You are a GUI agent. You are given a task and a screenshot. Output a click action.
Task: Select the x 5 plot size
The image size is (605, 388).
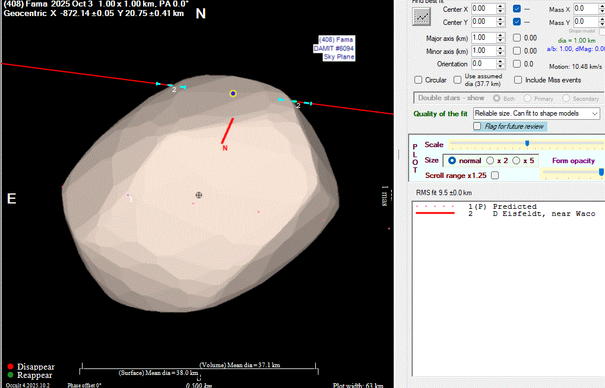[x=517, y=161]
